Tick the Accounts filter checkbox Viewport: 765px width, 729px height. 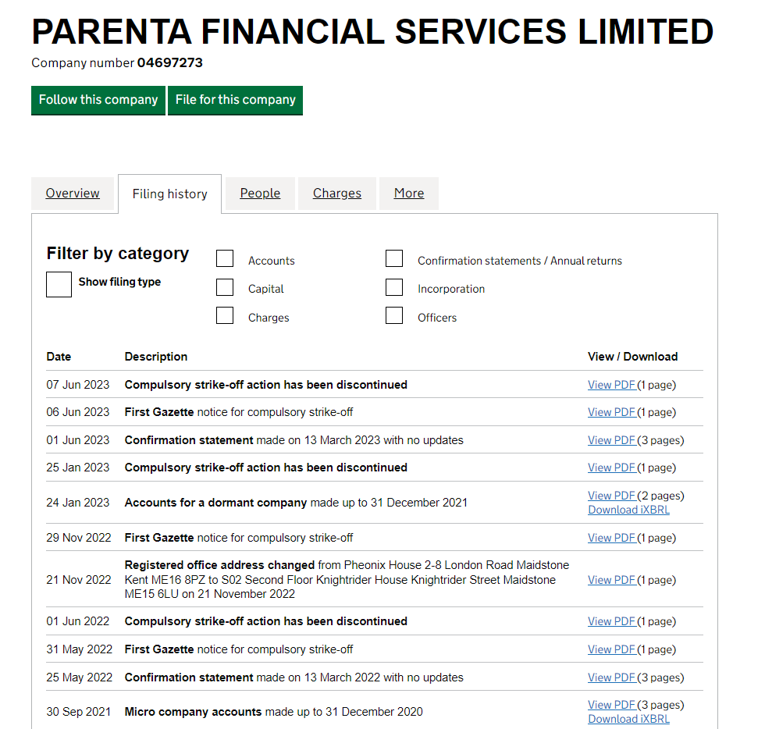[x=225, y=258]
